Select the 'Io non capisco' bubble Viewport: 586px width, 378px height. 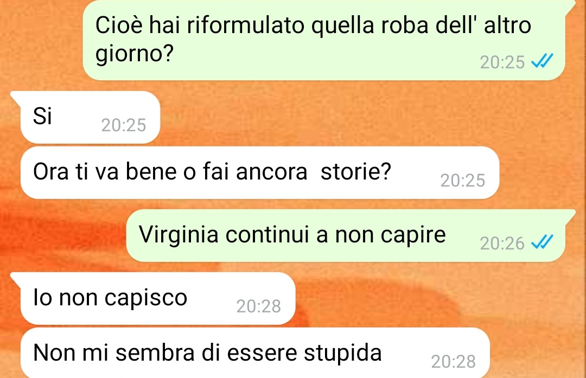click(158, 298)
